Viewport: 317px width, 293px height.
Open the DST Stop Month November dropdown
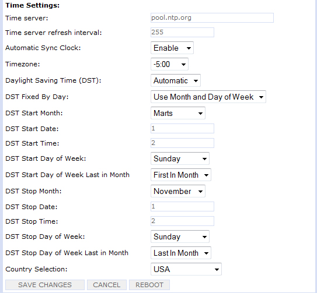point(178,191)
